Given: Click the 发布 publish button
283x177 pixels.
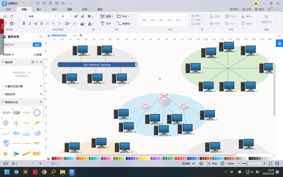Looking at the screenshot, I should [x=234, y=9].
